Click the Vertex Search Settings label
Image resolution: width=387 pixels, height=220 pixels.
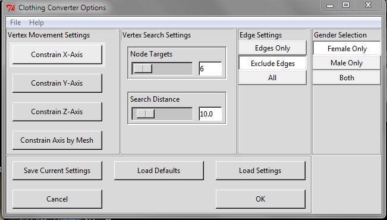[157, 35]
